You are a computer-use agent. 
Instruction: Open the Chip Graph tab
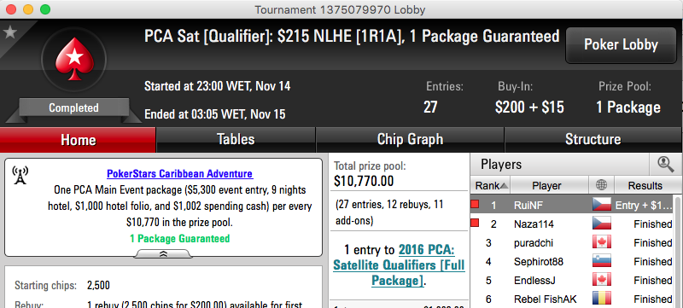410,140
